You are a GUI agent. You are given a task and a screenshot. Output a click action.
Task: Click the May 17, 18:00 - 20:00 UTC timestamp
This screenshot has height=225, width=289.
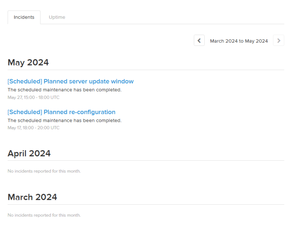pos(34,128)
